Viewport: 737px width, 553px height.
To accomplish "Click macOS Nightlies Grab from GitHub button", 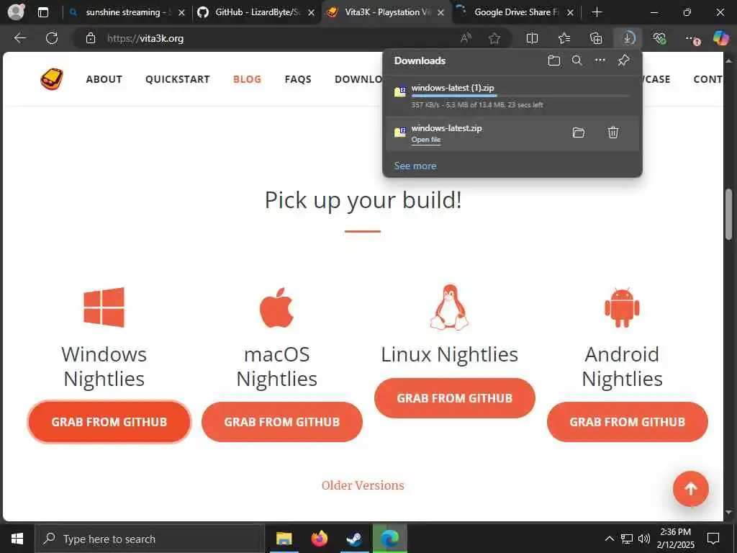I will (x=282, y=422).
